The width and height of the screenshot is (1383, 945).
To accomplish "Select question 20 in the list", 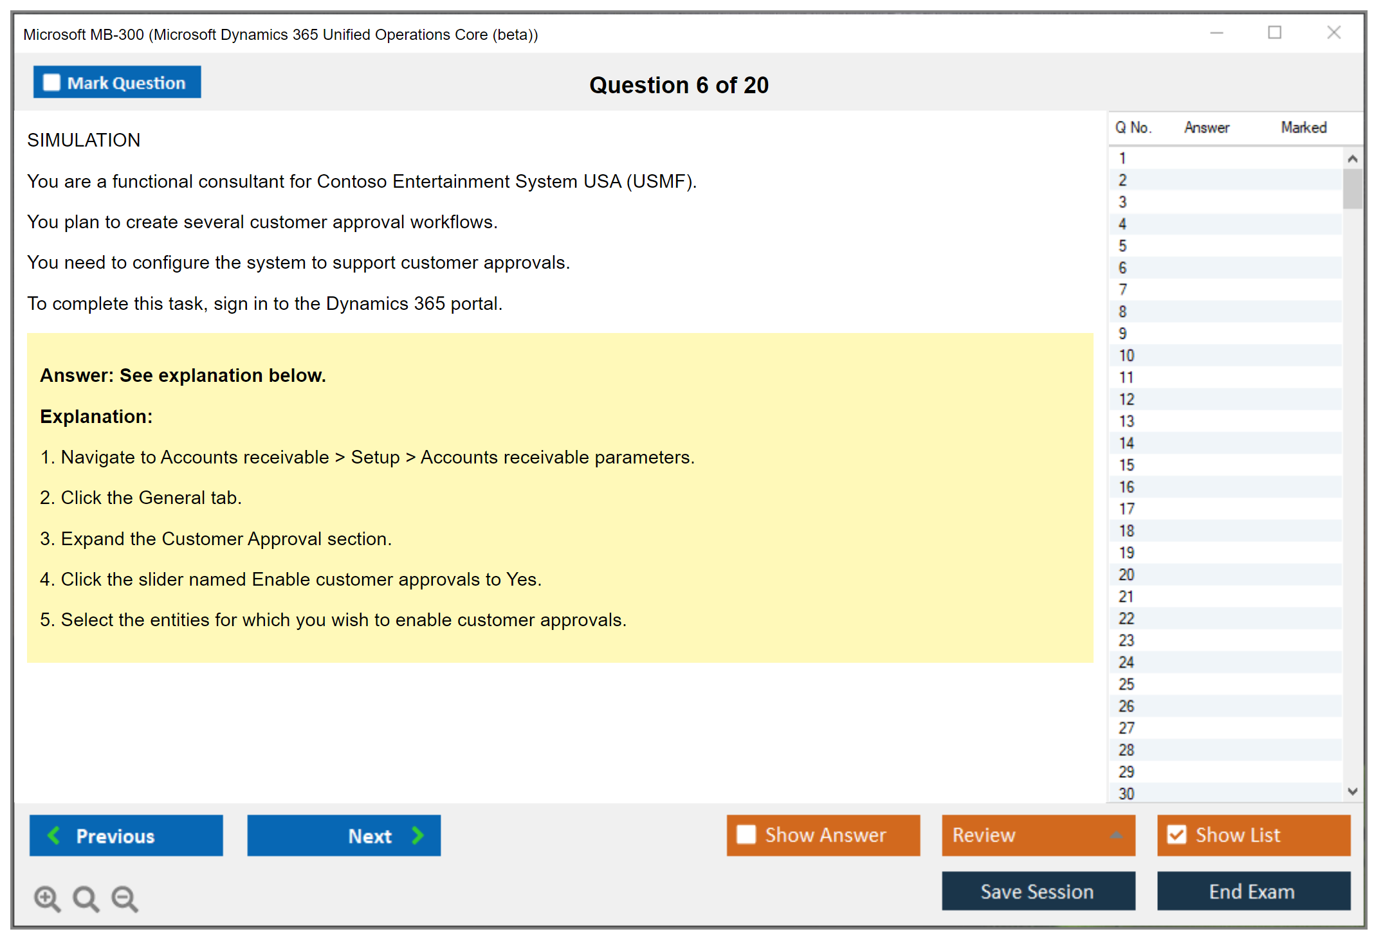I will pyautogui.click(x=1126, y=575).
